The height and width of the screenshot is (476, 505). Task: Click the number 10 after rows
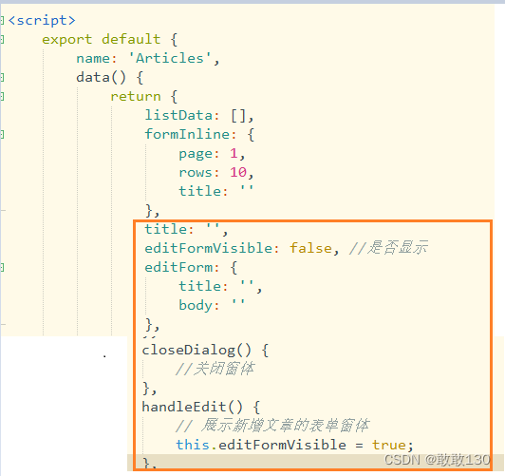238,172
